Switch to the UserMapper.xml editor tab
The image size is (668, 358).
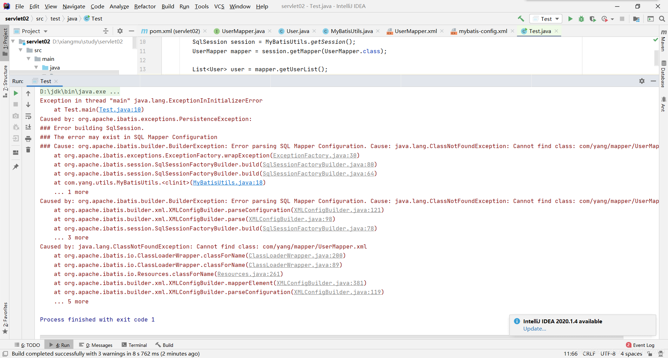click(x=416, y=31)
